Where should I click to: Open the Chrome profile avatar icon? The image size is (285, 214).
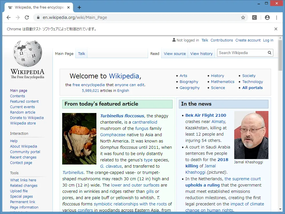coord(267,17)
